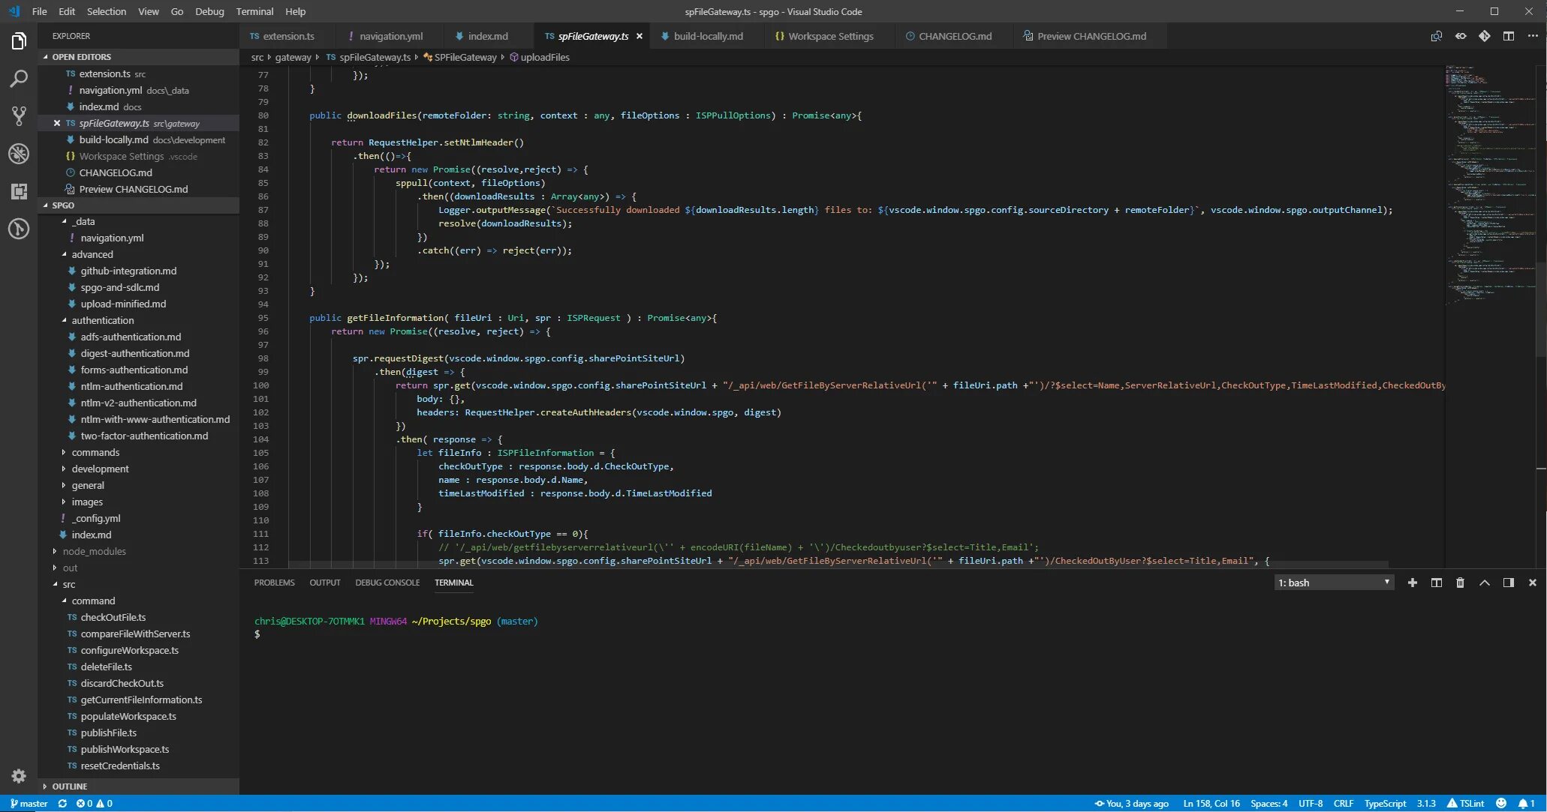Split the terminal panel

(x=1437, y=583)
